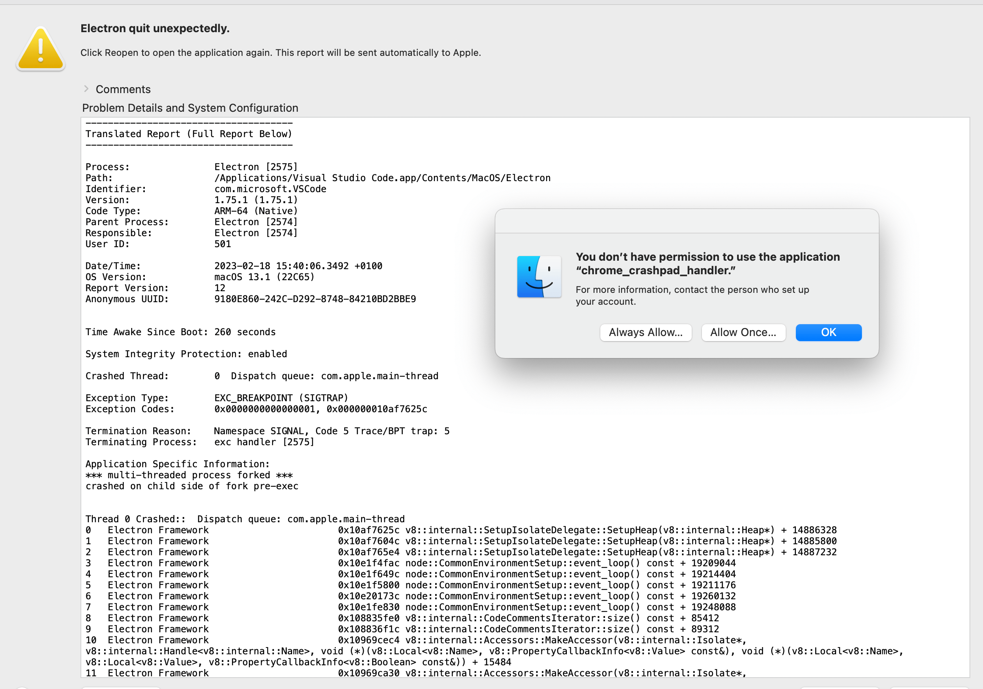Image resolution: width=983 pixels, height=689 pixels.
Task: Click the Electron quit unexpectedly title text
Action: (x=155, y=28)
